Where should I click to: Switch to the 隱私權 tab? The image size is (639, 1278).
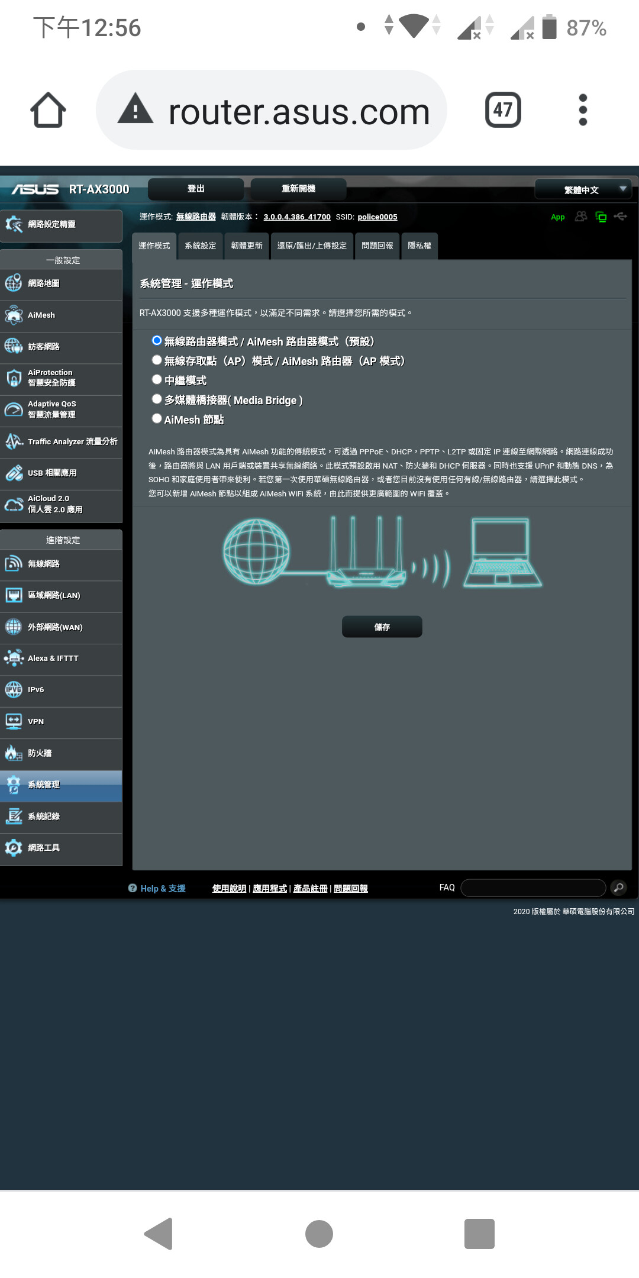click(419, 246)
